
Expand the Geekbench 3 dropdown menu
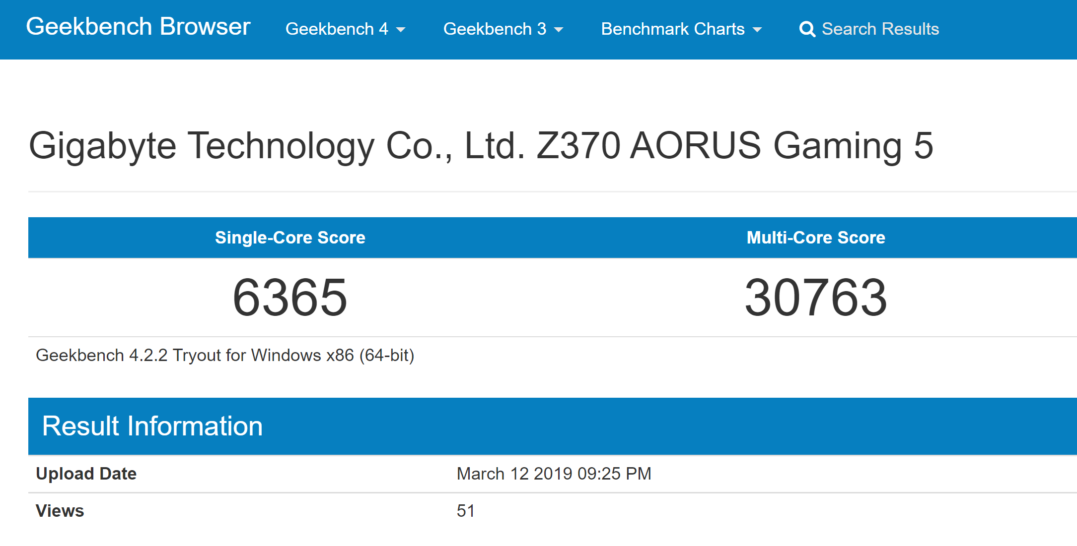(503, 29)
